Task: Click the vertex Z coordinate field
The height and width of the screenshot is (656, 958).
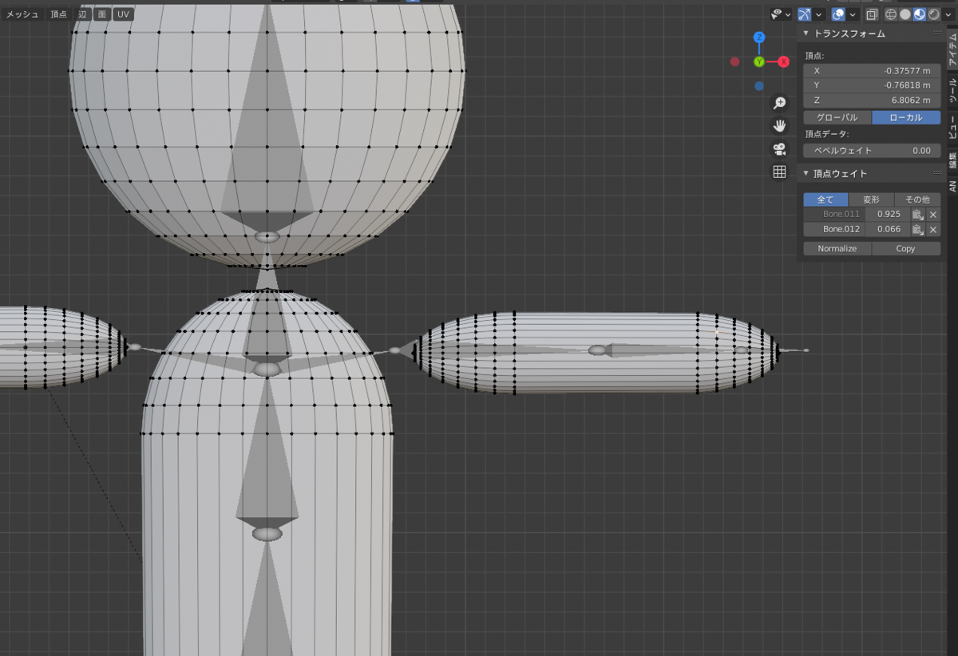Action: point(872,101)
